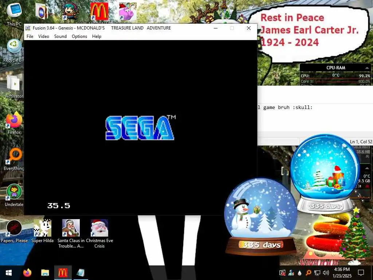Select the Christmas Eve Crisis shortcut
The image size is (373, 280).
coord(99,234)
